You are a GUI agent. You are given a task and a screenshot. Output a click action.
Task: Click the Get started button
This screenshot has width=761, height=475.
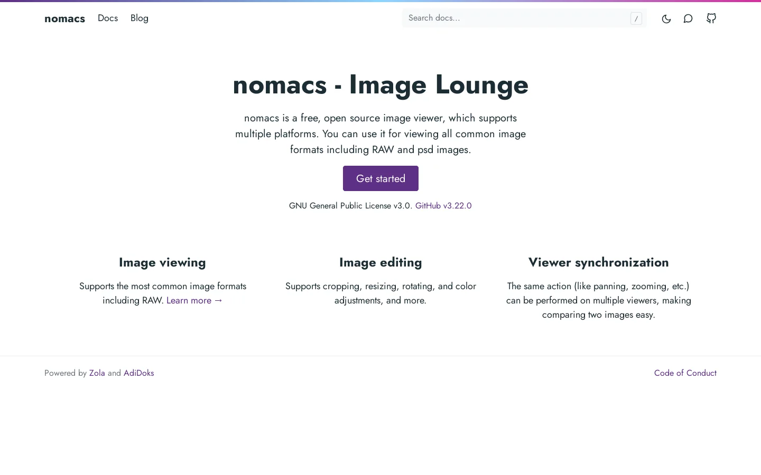click(380, 178)
